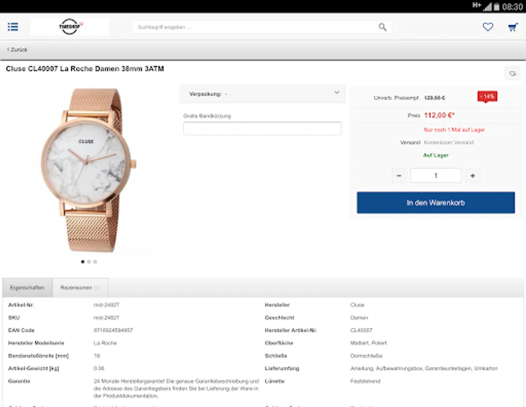Click the crossed-out list price 129,95 €

434,98
